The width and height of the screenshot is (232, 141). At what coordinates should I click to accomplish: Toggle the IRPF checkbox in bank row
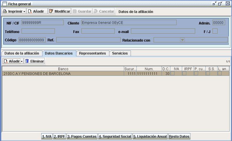click(x=185, y=73)
